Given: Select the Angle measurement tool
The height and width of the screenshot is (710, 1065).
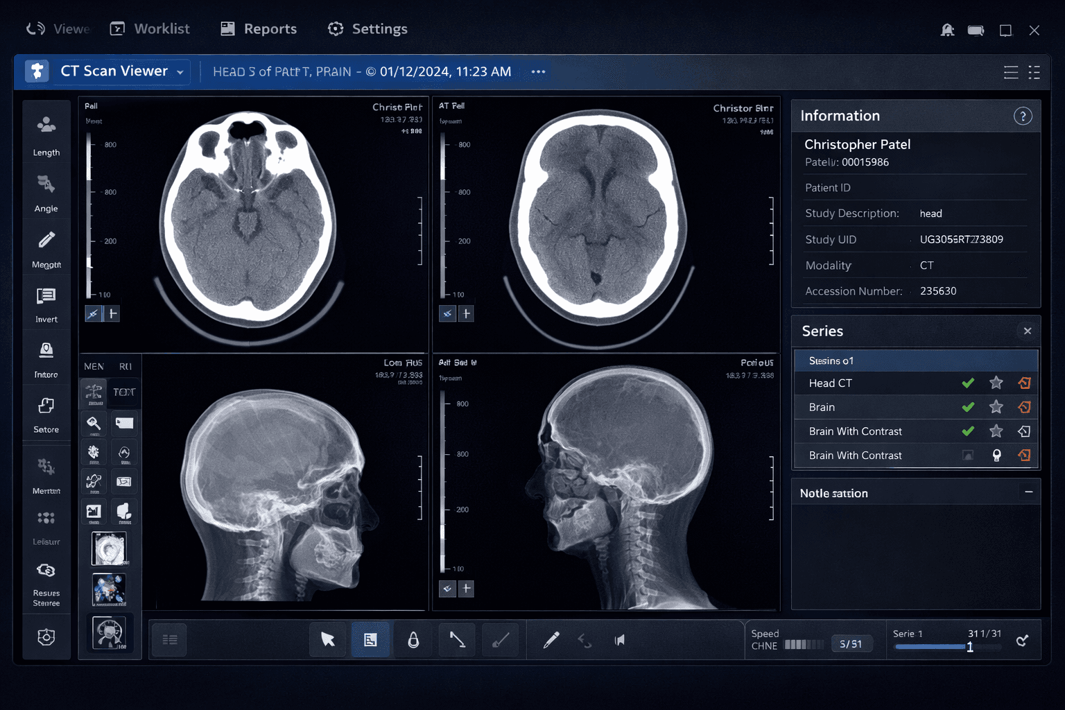Looking at the screenshot, I should tap(46, 191).
